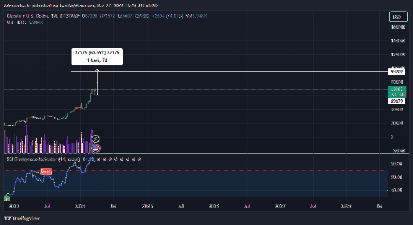Image resolution: width=413 pixels, height=225 pixels.
Task: Click the 60.00 RSI scale label
Action: point(397,177)
